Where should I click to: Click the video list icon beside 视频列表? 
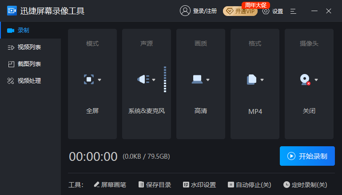(x=11, y=47)
